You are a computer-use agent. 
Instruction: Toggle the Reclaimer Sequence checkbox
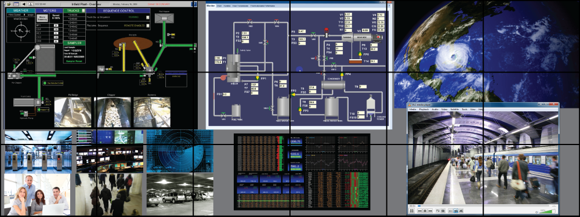click(147, 26)
